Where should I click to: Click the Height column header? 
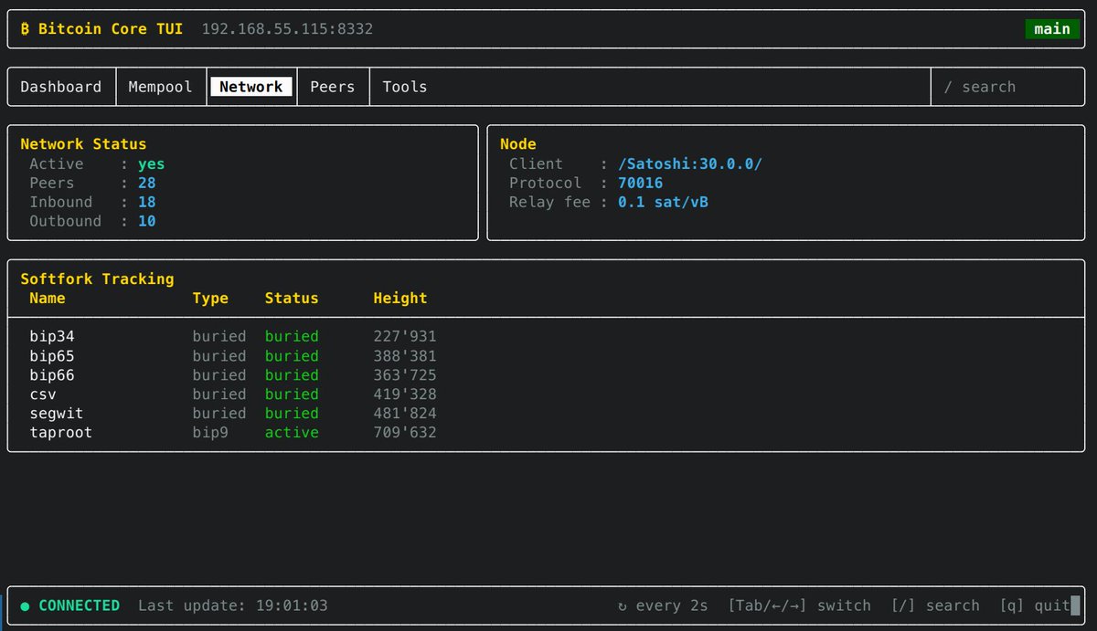pos(400,299)
